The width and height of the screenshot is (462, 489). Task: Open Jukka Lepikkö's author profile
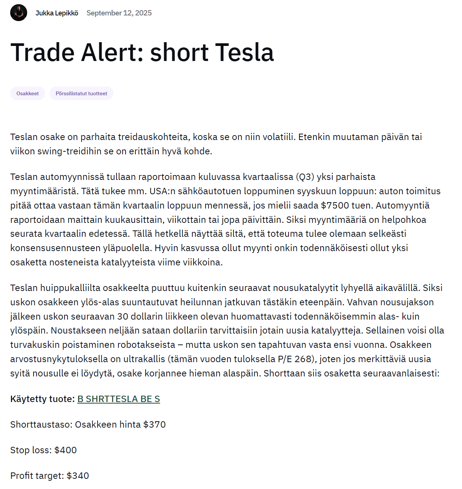pos(57,13)
